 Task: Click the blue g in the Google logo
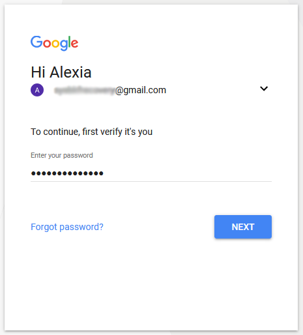pos(64,45)
